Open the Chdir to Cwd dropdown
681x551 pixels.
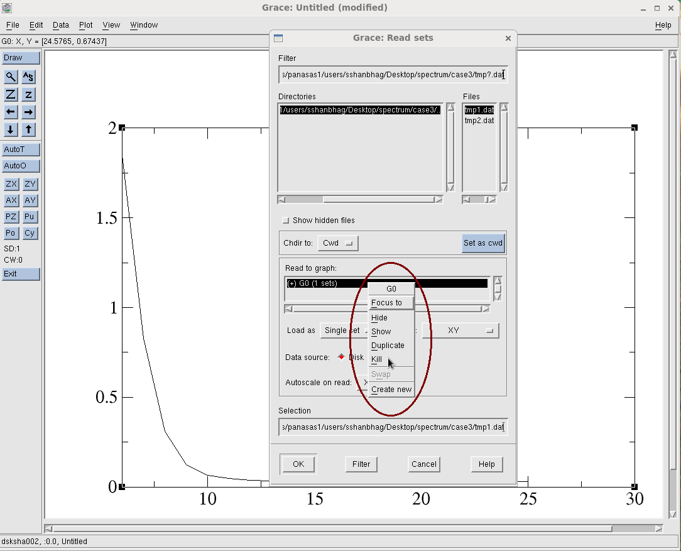point(337,243)
